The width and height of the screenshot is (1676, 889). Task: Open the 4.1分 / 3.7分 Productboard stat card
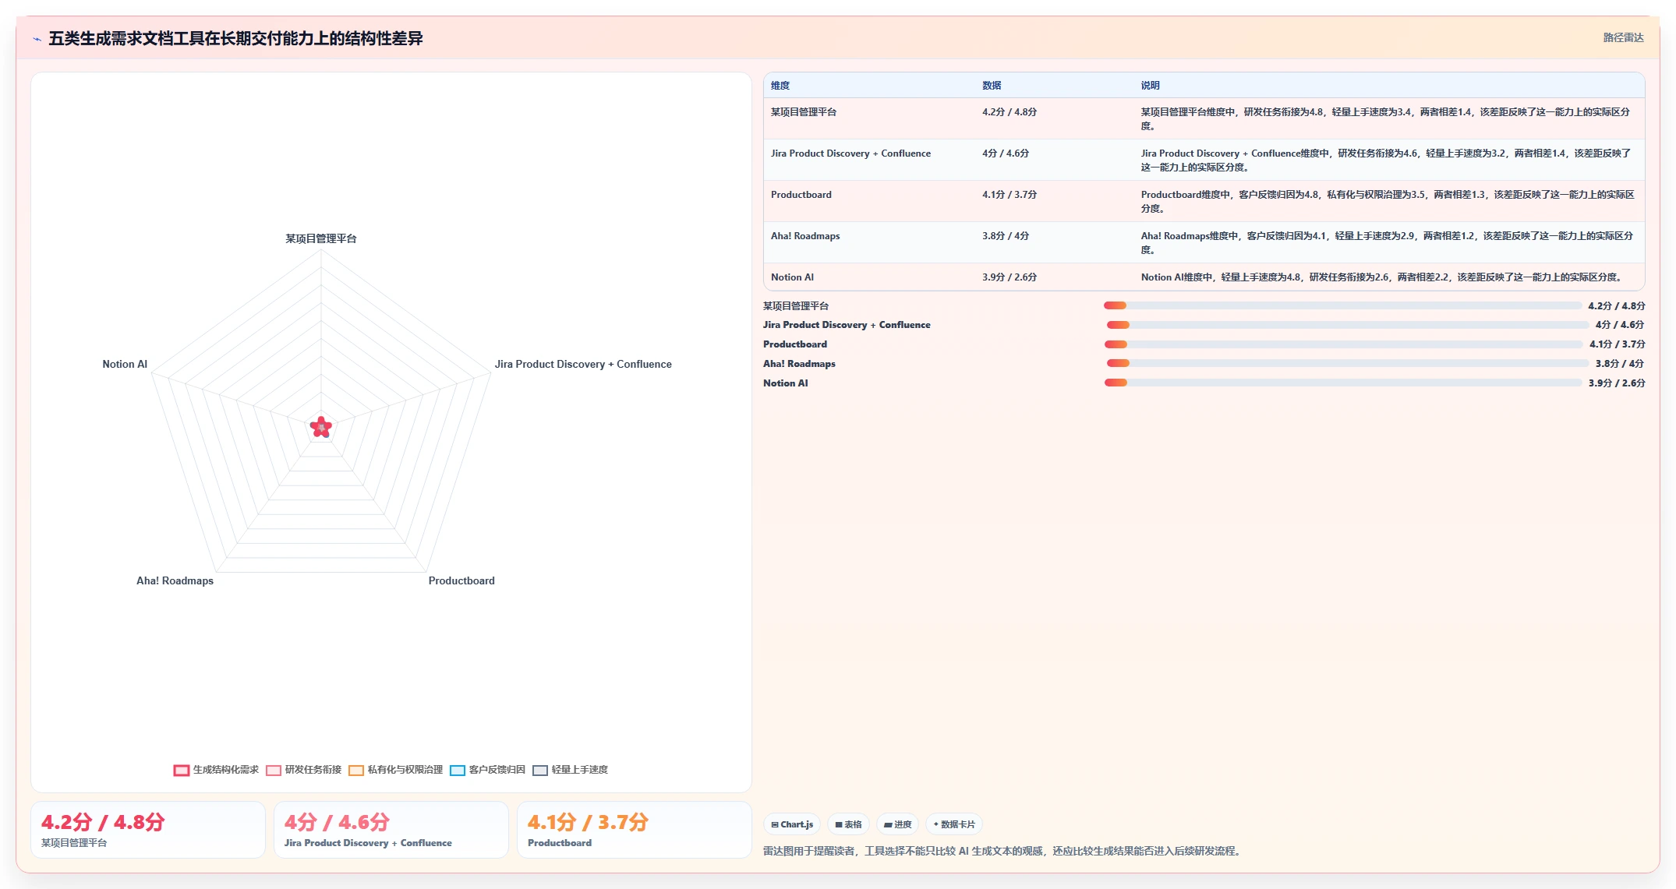635,830
